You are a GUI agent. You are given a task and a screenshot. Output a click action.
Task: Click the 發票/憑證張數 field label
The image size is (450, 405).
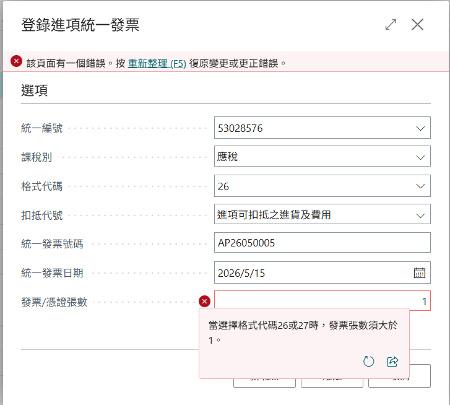coord(54,302)
